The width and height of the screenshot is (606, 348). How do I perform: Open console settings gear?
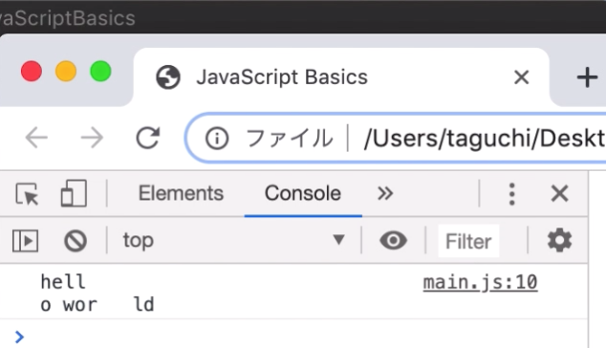(x=559, y=241)
